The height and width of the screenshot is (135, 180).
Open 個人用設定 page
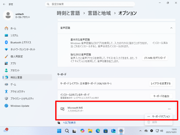click(x=17, y=56)
